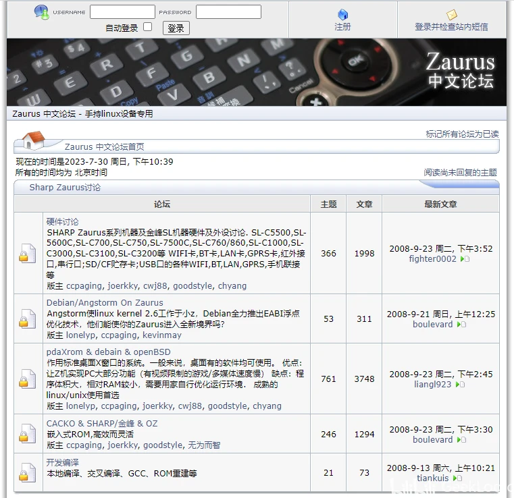514x498 pixels.
Task: Click the 文章 column header
Action: (x=364, y=204)
